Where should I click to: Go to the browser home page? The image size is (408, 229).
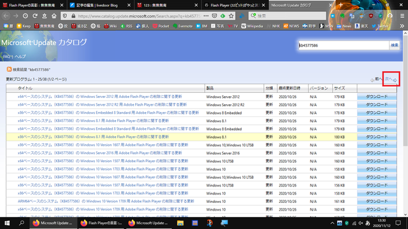(54, 16)
